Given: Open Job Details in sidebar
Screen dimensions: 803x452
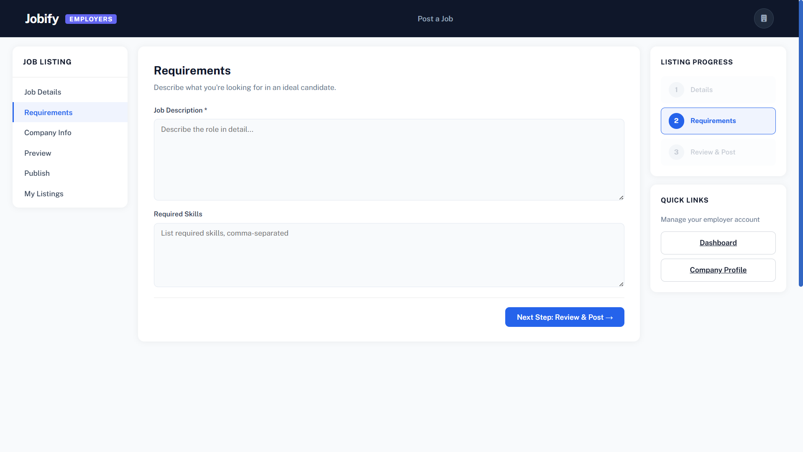Looking at the screenshot, I should click(70, 92).
